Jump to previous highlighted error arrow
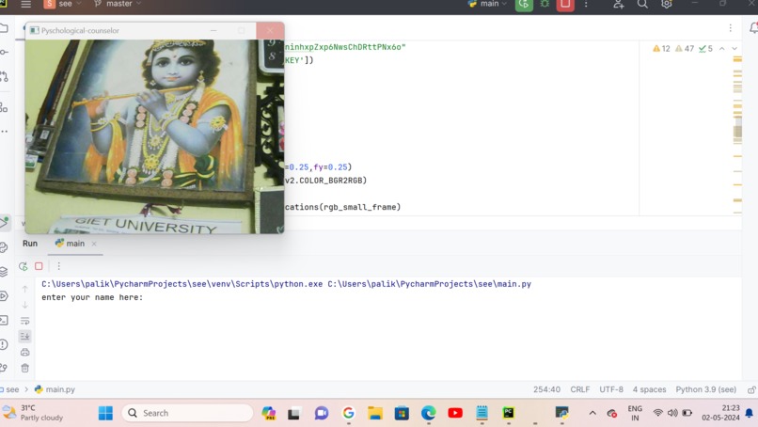Image resolution: width=758 pixels, height=427 pixels. 721,49
